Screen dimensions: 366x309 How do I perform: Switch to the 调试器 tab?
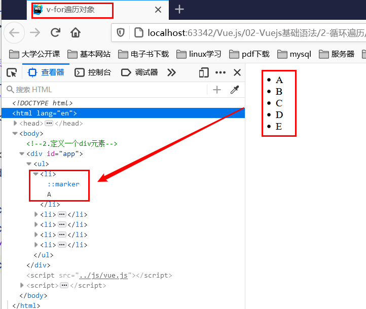139,72
